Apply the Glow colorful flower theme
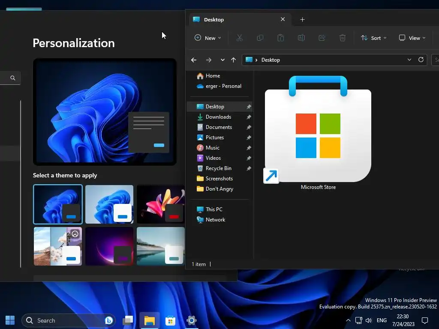The image size is (439, 329). pos(161,204)
